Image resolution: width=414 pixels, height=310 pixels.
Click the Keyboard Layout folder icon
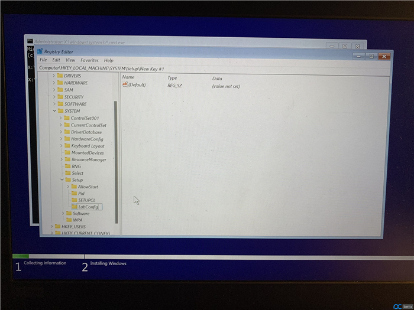[x=67, y=145]
